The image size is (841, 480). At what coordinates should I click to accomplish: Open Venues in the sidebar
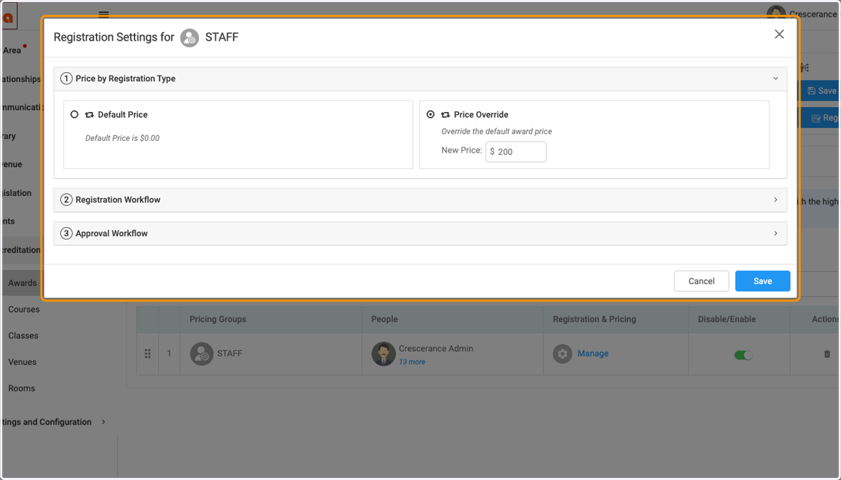click(x=22, y=362)
